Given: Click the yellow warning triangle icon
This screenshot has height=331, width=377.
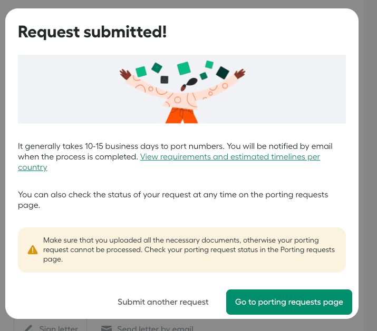Looking at the screenshot, I should point(33,249).
